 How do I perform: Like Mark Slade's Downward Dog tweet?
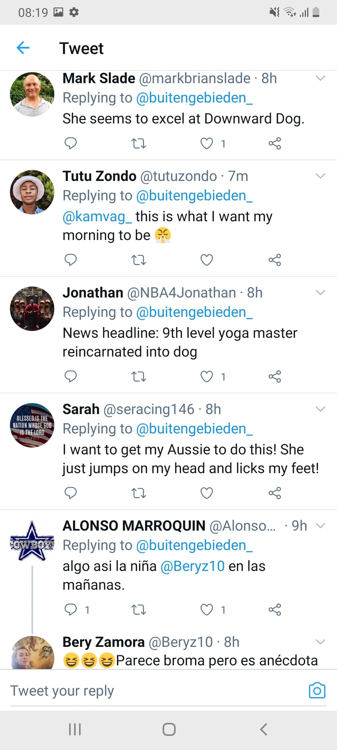pyautogui.click(x=207, y=143)
